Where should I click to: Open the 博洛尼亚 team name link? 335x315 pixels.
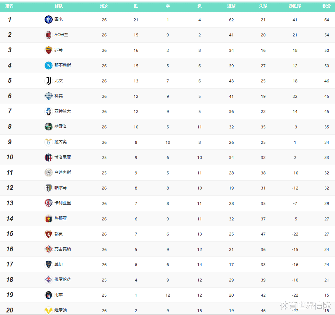pyautogui.click(x=63, y=157)
